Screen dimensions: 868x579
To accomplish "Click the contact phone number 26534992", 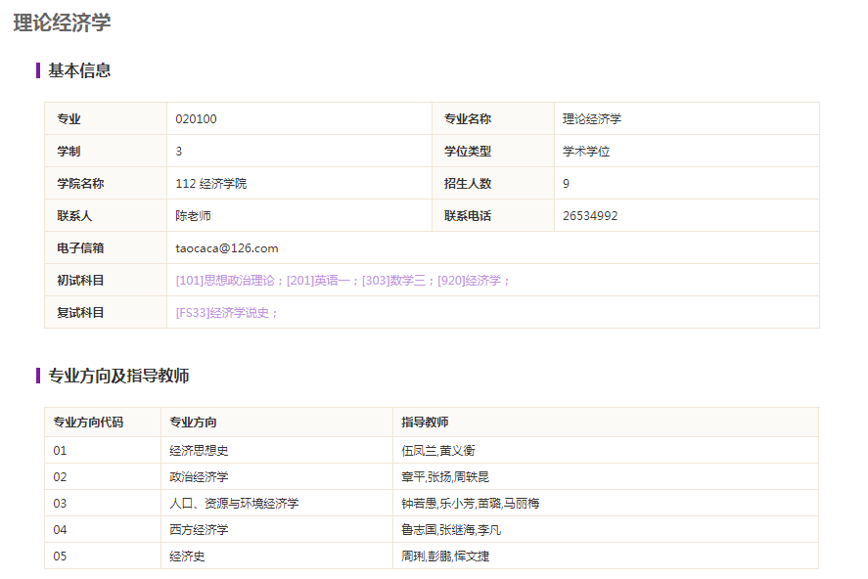I will pos(590,216).
